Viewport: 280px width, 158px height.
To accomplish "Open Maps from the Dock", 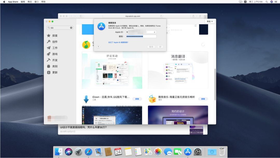I will [x=148, y=152].
